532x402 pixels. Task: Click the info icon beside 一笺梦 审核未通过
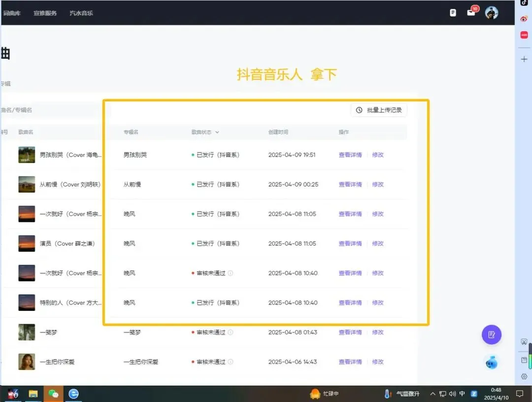click(x=231, y=332)
